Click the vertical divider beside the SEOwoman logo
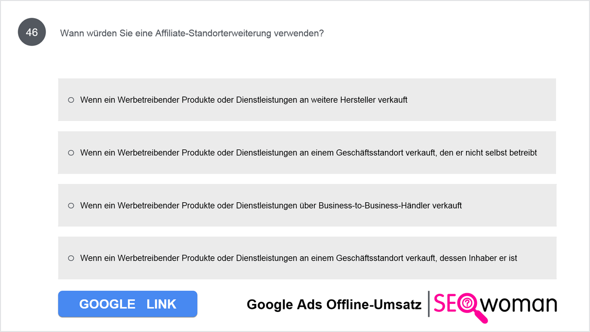 click(429, 304)
